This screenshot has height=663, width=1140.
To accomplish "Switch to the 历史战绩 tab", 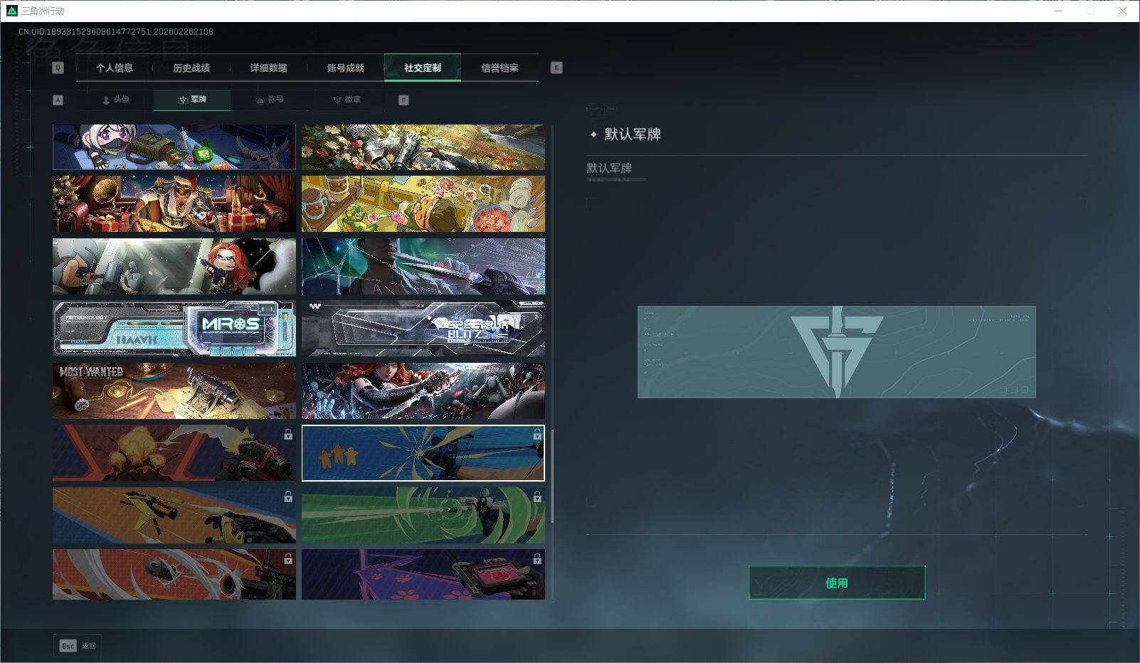I will point(191,68).
